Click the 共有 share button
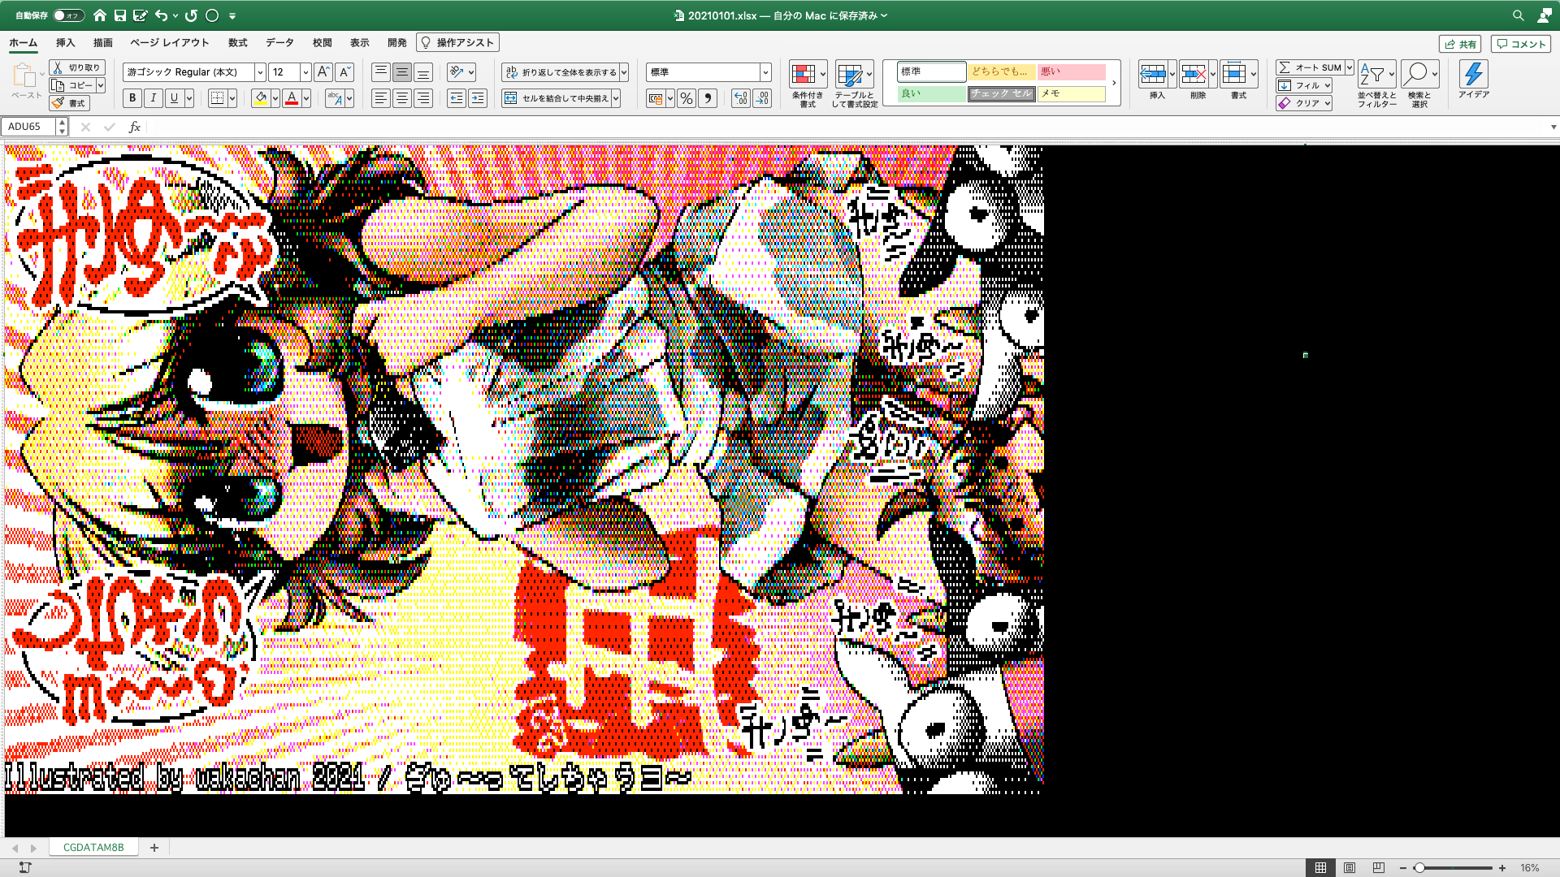Screen dimensions: 1560x877 pos(1460,44)
